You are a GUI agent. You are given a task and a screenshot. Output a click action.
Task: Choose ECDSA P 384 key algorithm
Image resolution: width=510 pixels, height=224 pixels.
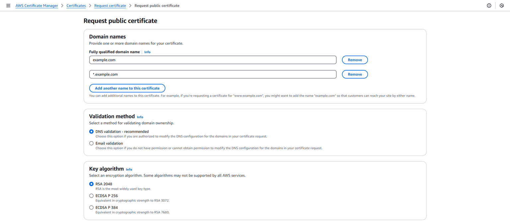pyautogui.click(x=91, y=207)
